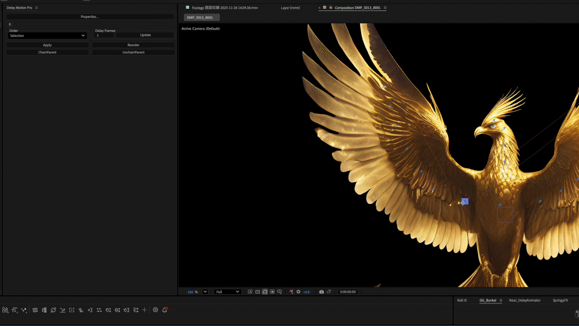Screen dimensions: 579x326
Task: Open the Full resolution dropdown
Action: click(228, 292)
